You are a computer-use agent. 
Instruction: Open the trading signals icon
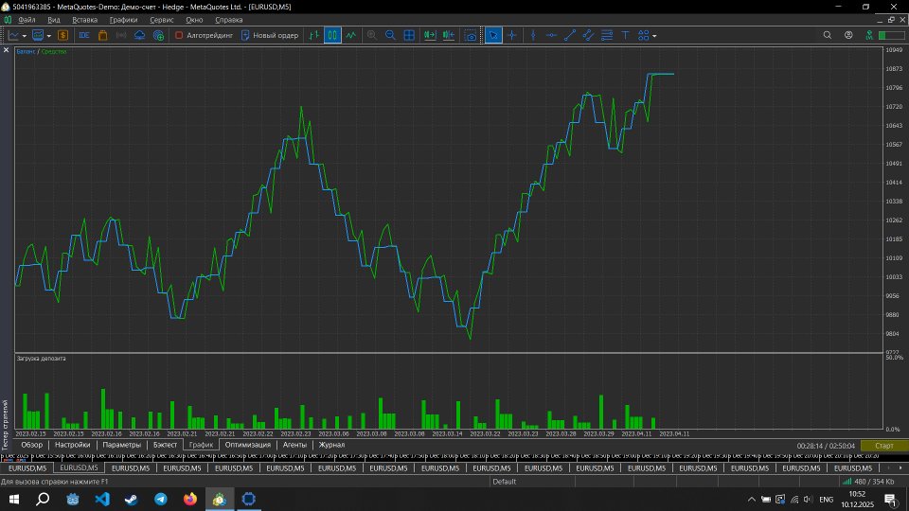121,35
